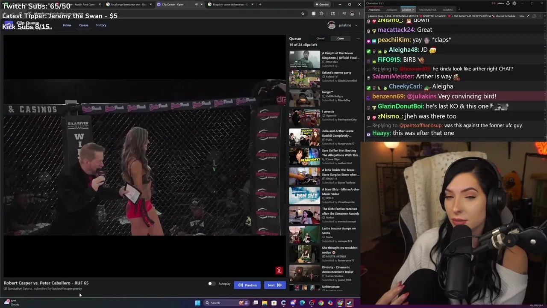
Task: Open Chrome's three-dot menu
Action: click(360, 13)
